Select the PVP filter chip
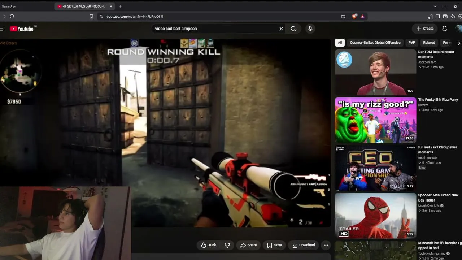 [x=412, y=43]
